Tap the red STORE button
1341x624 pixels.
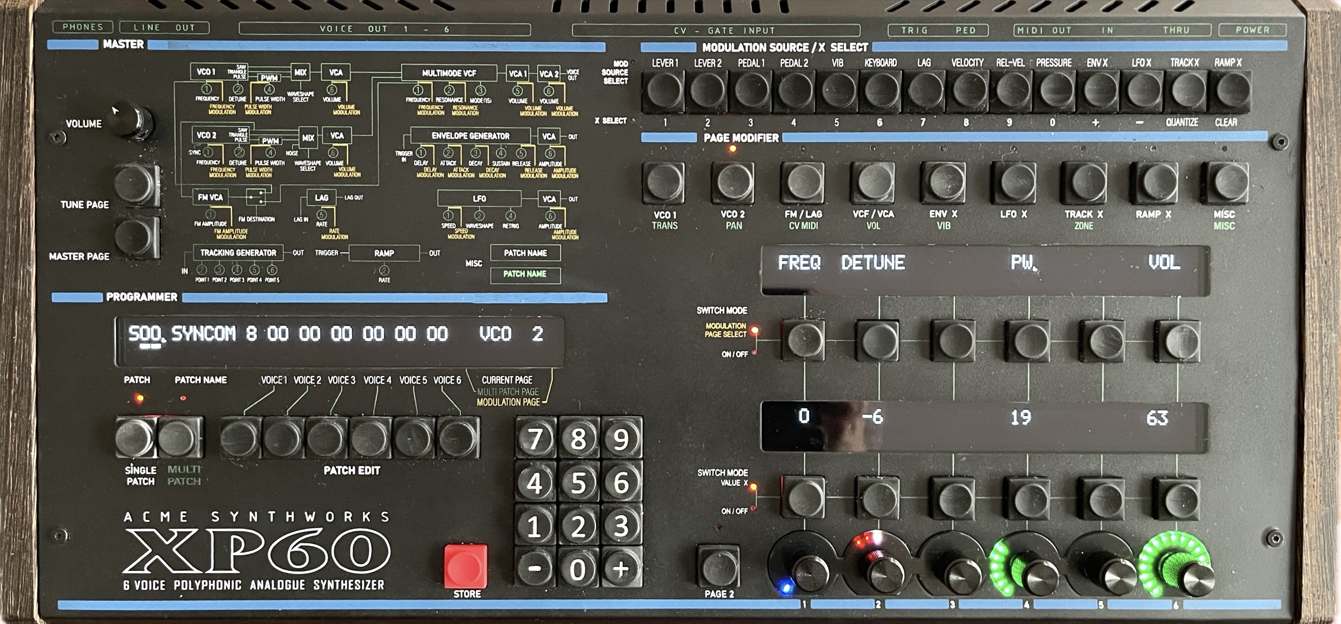[x=466, y=566]
